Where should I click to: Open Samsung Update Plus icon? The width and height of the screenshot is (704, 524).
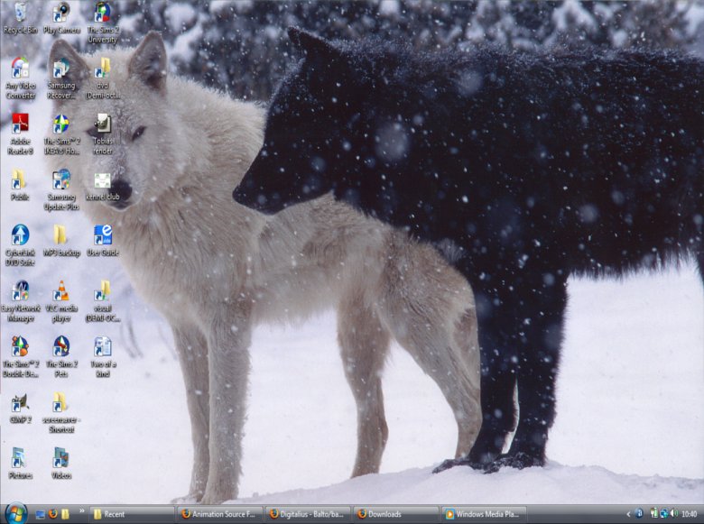[x=61, y=189]
